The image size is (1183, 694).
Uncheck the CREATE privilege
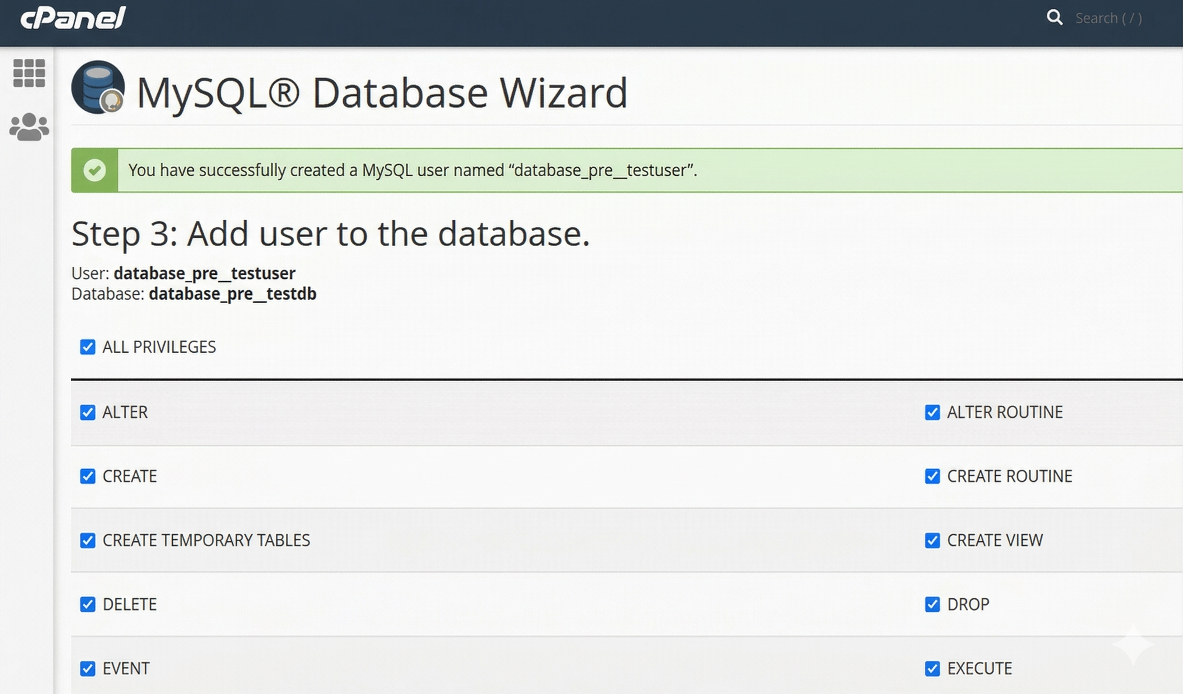coord(88,476)
